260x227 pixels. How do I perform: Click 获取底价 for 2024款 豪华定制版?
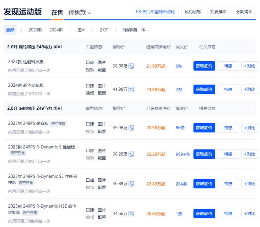click(204, 89)
